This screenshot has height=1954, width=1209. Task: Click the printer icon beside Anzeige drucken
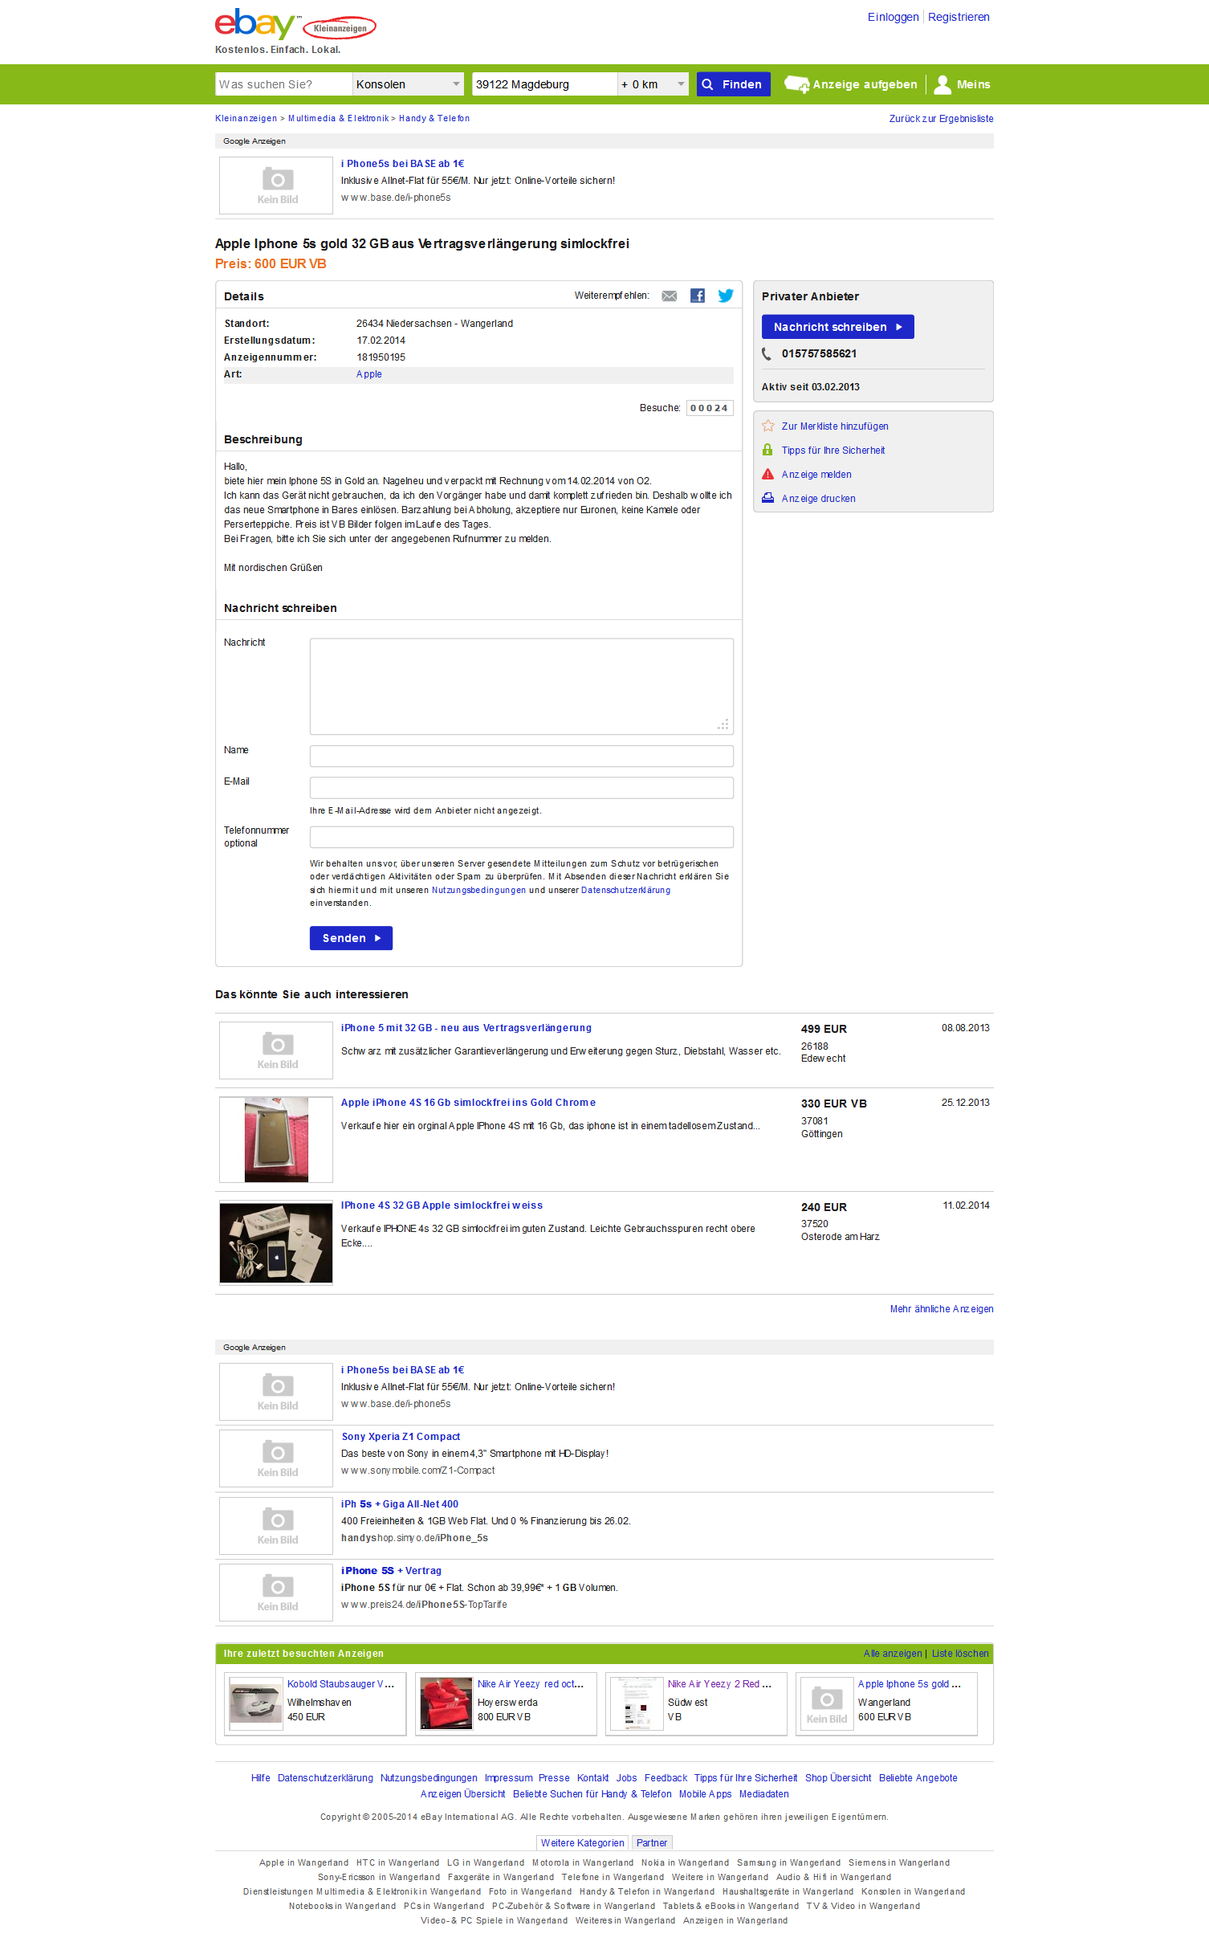click(767, 498)
